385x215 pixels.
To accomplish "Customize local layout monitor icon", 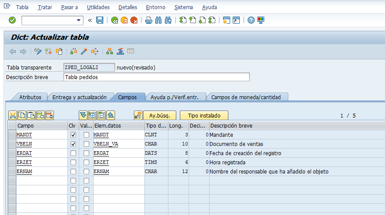I will coord(261,20).
